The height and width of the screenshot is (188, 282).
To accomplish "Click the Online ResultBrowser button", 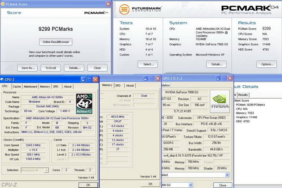I will [56, 42].
